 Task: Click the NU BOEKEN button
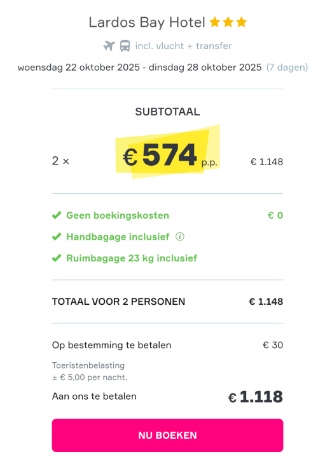(x=167, y=435)
